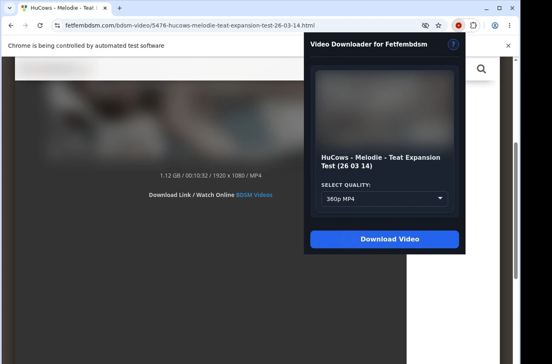Click the crossed-out eye icon in the address bar
This screenshot has height=364, width=552.
(x=425, y=26)
